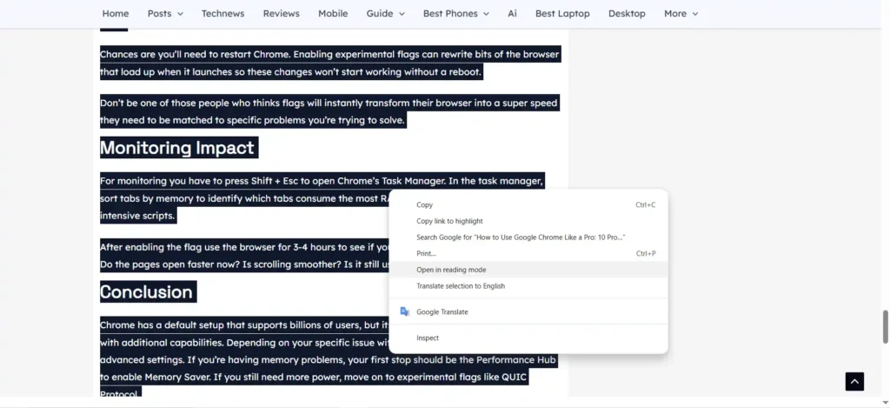Select Copy from the context menu
Viewport: 890px width, 408px height.
[x=425, y=205]
